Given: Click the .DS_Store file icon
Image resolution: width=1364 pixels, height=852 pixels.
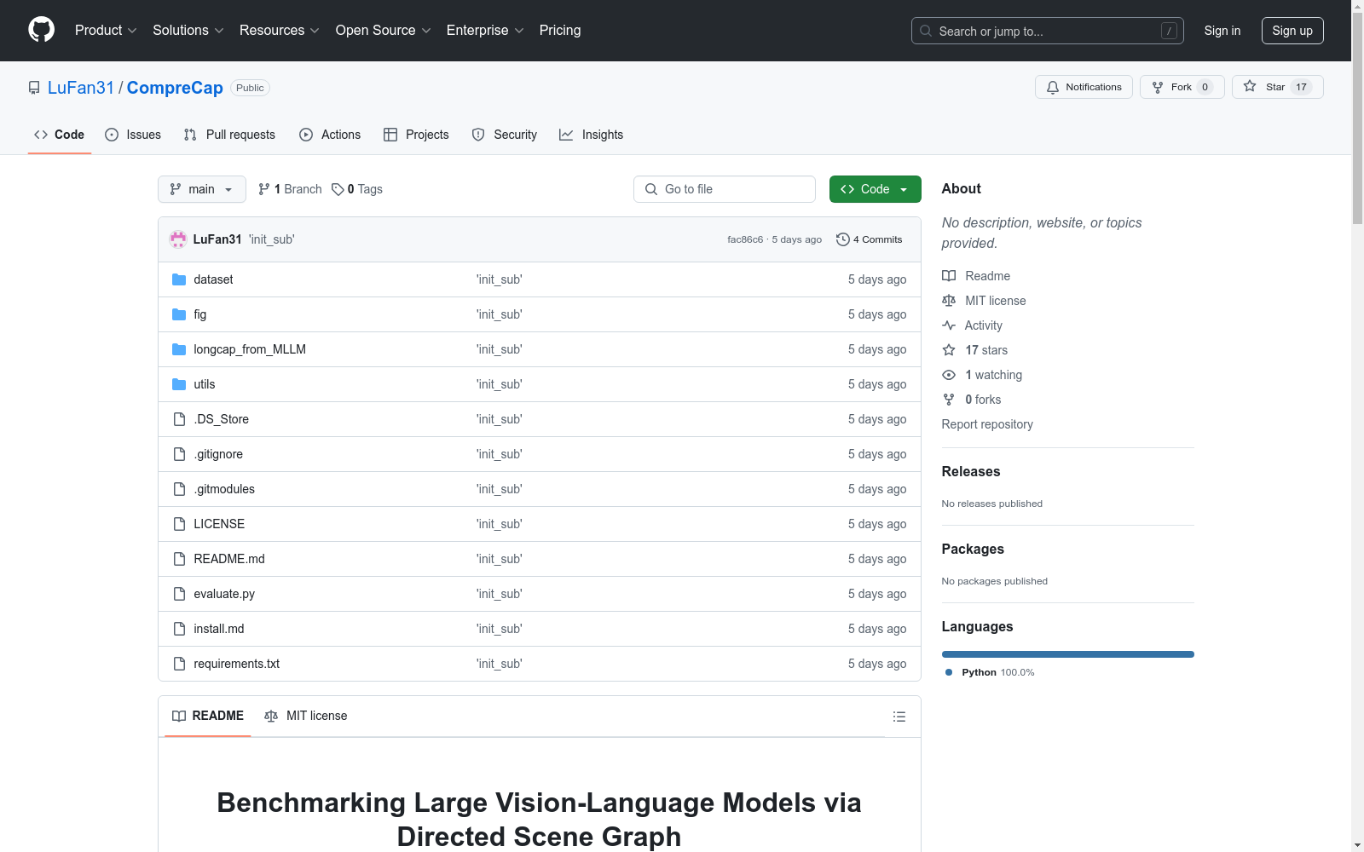Looking at the screenshot, I should [179, 419].
